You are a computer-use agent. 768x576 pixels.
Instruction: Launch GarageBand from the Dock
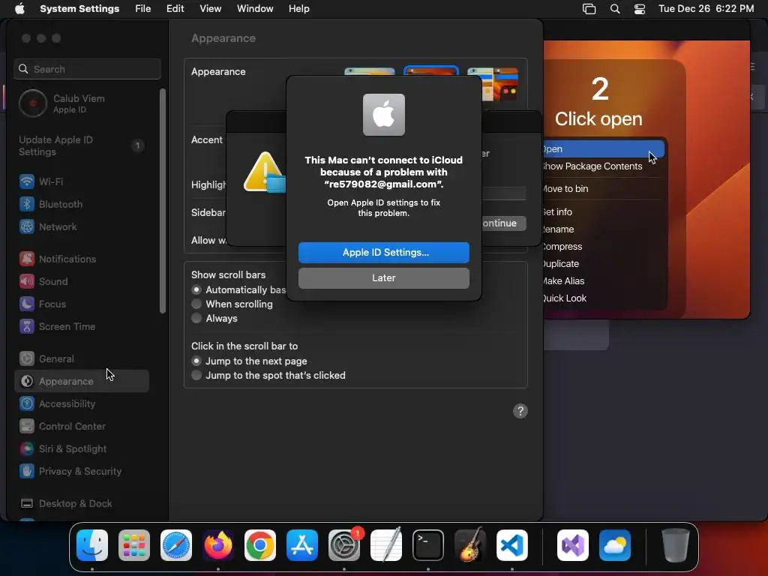(470, 545)
